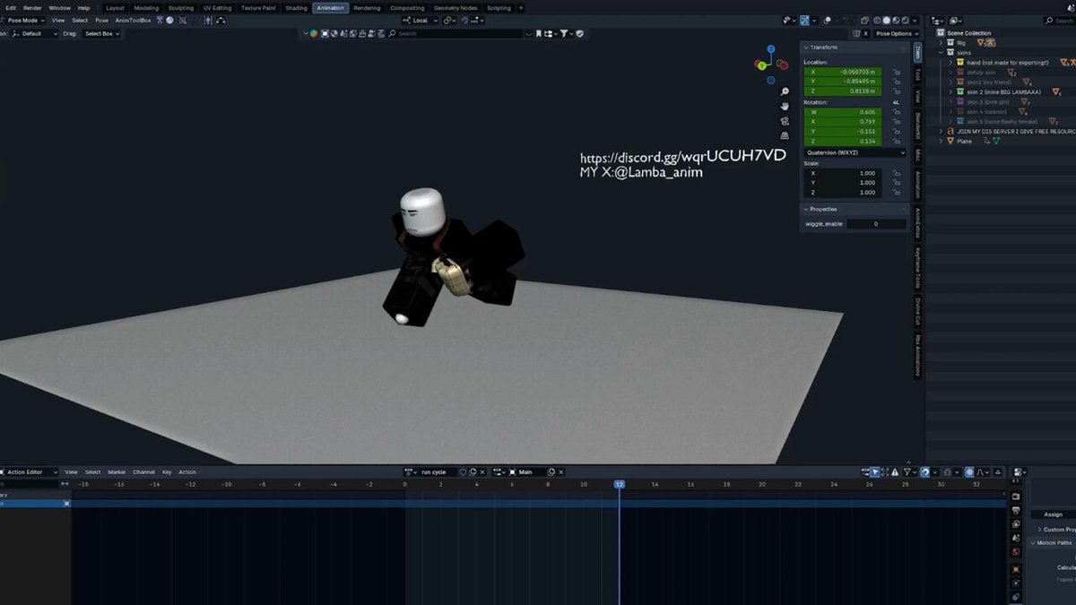Select the Tool sidebar tab
The height and width of the screenshot is (605, 1076).
[x=918, y=75]
